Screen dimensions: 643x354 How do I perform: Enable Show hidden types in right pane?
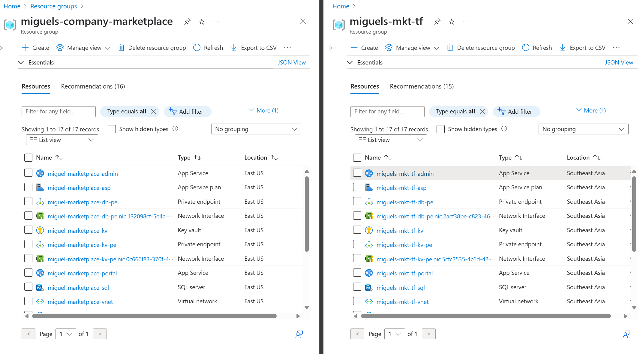(x=440, y=129)
